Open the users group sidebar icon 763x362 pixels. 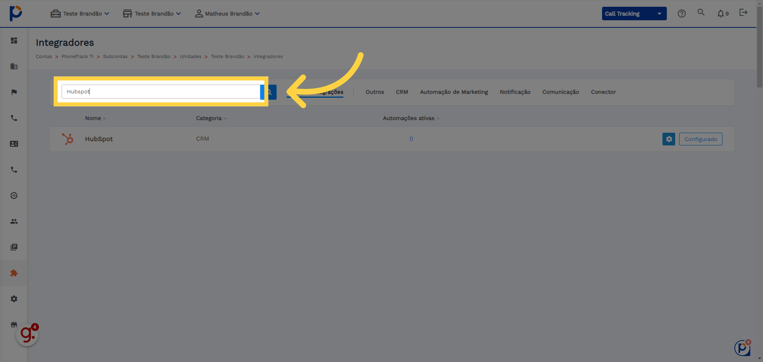click(x=14, y=221)
